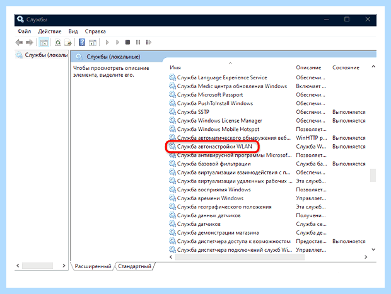Open the Вид menu
391x294 pixels.
pos(73,31)
